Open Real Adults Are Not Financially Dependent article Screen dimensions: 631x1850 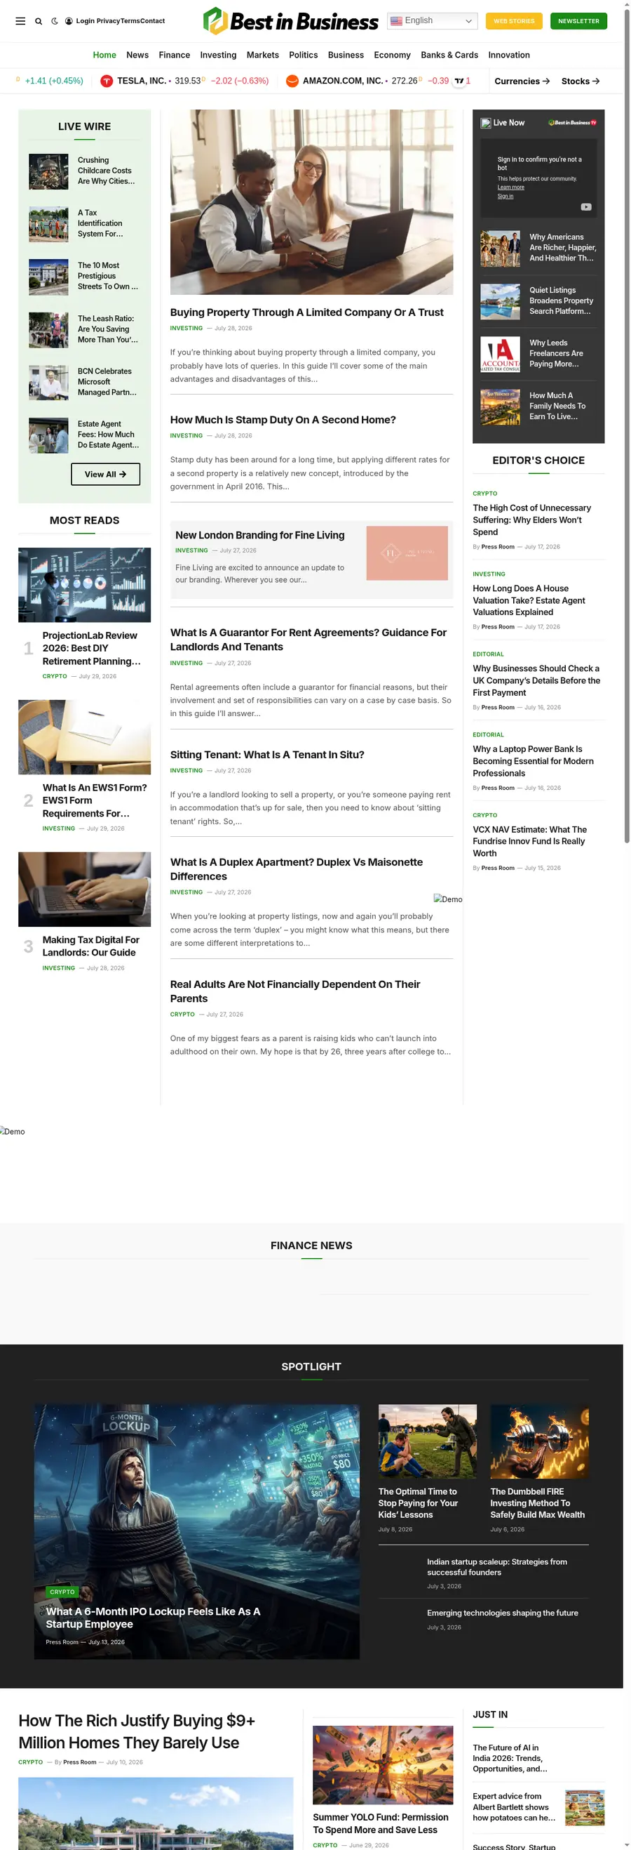[x=294, y=992]
